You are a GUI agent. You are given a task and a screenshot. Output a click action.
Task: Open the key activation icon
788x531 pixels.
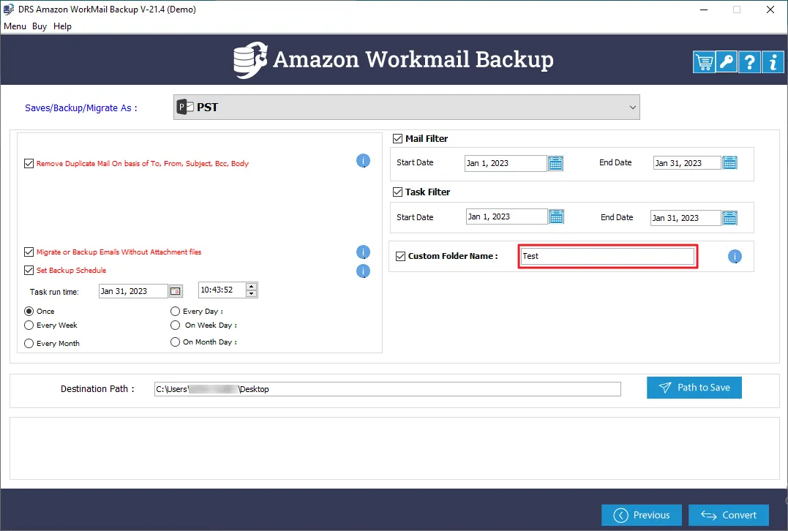727,62
